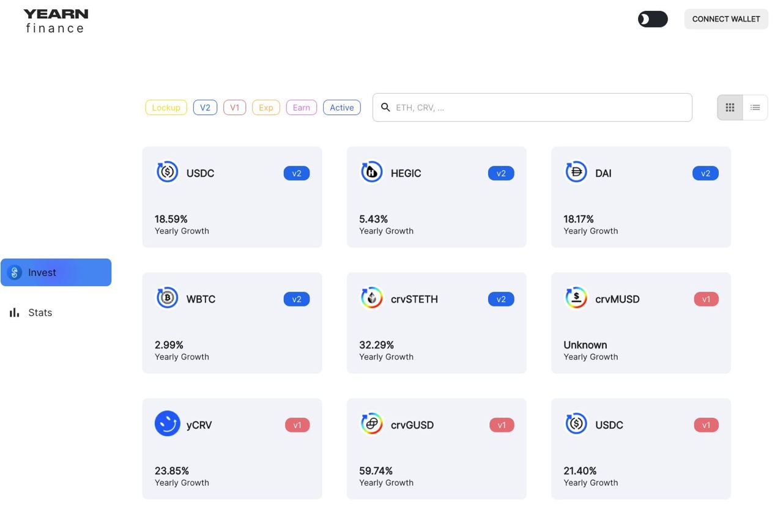783x518 pixels.
Task: Select the 21.40% yearly growth value
Action: click(580, 471)
